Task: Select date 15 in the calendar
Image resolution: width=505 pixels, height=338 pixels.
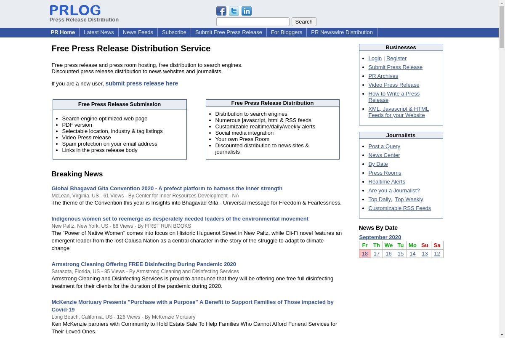Action: (x=401, y=254)
